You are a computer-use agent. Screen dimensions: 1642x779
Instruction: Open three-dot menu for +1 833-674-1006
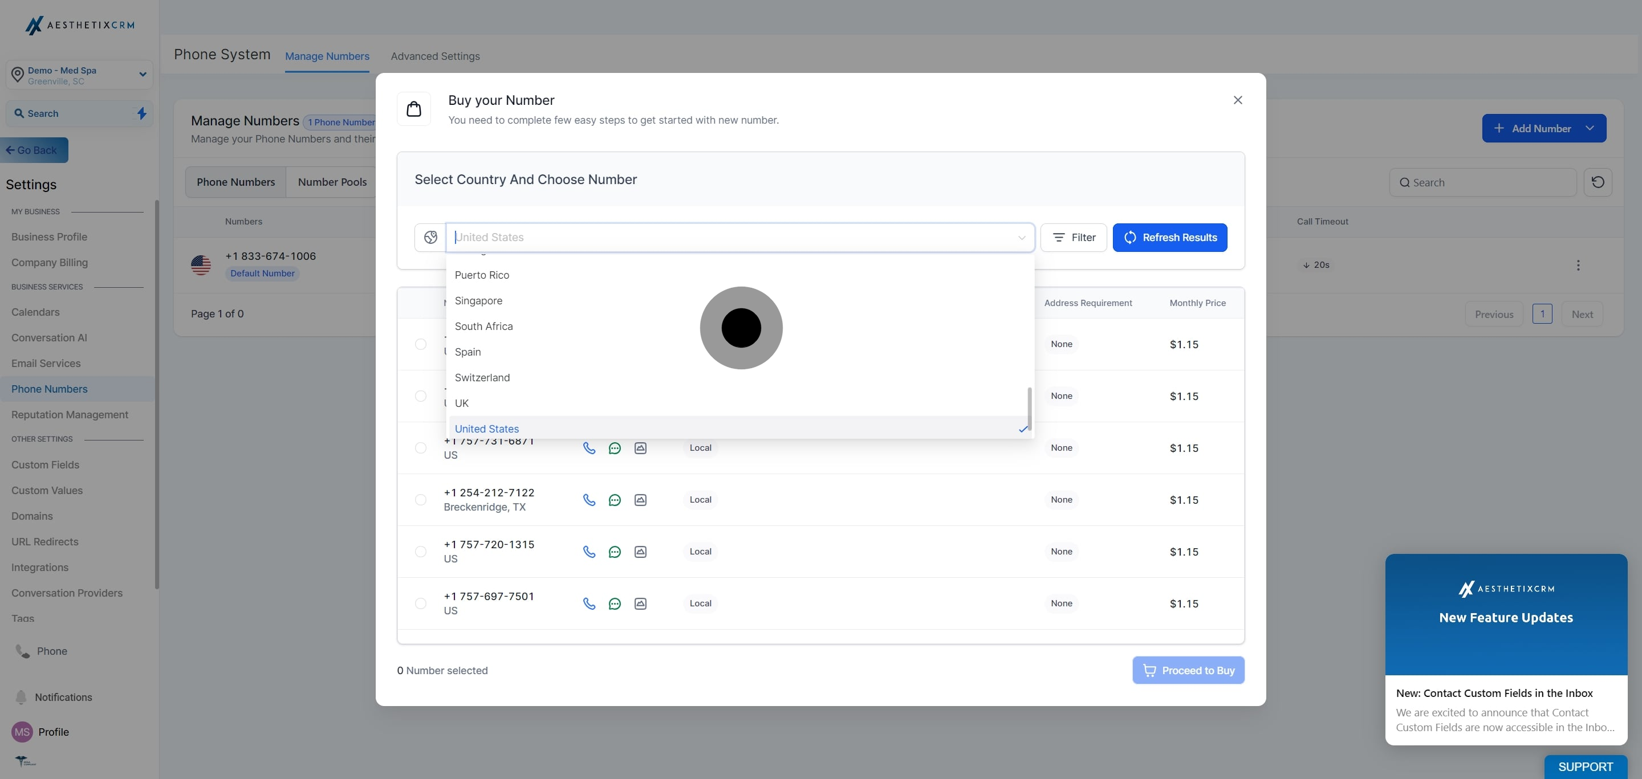coord(1578,265)
